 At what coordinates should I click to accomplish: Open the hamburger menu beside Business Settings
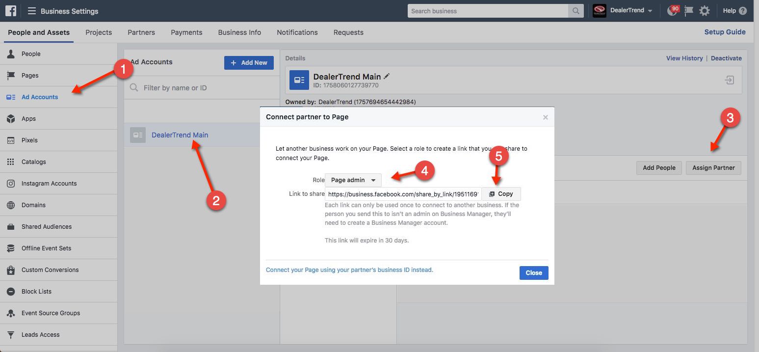[32, 11]
